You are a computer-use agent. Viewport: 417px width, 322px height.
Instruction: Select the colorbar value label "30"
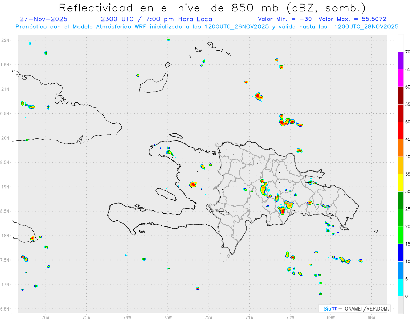pos(408,192)
